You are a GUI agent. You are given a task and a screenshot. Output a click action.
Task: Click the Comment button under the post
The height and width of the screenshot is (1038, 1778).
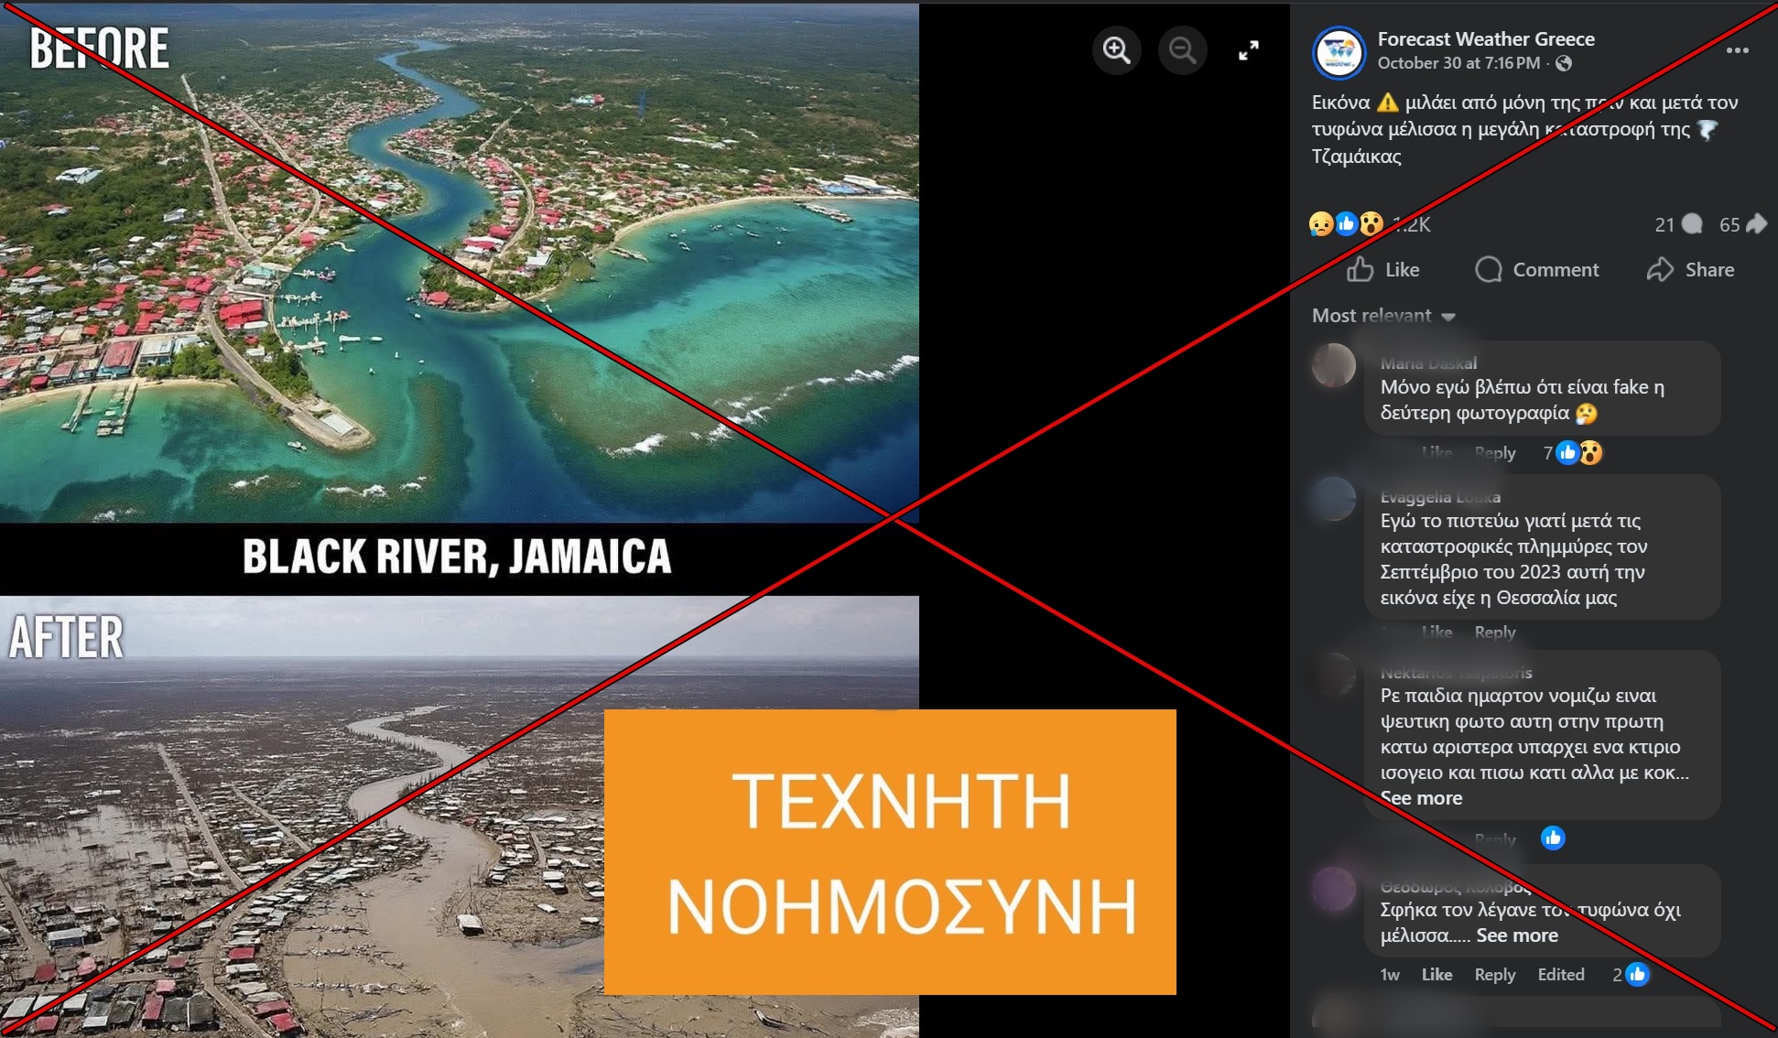pos(1537,270)
